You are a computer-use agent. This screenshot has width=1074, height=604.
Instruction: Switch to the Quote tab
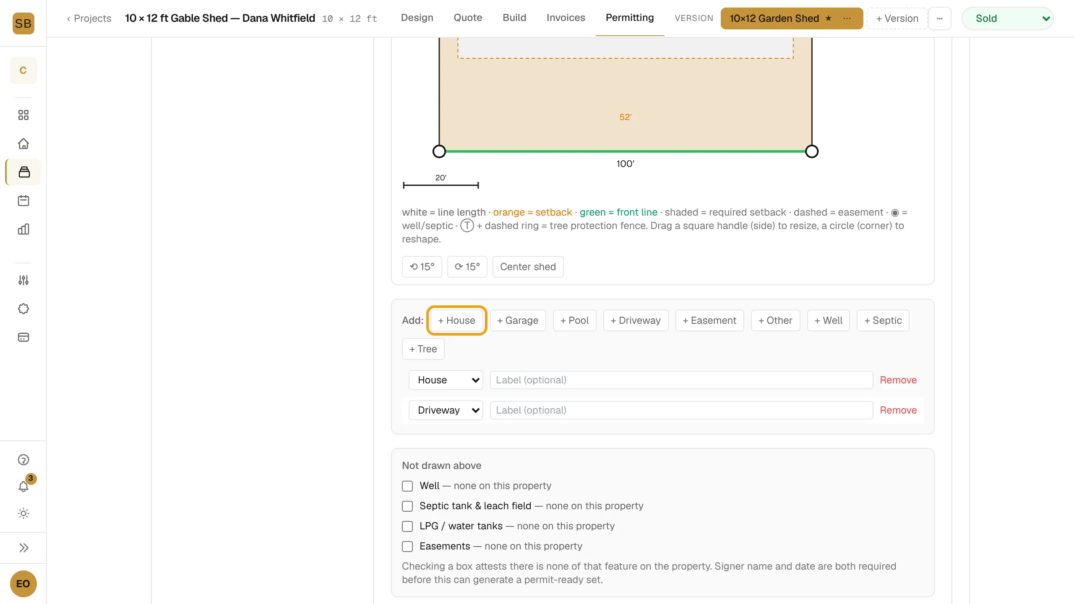tap(468, 18)
